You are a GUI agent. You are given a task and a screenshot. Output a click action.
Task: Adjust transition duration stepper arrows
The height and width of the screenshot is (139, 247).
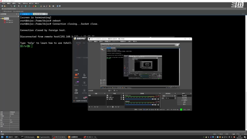(x=175, y=98)
